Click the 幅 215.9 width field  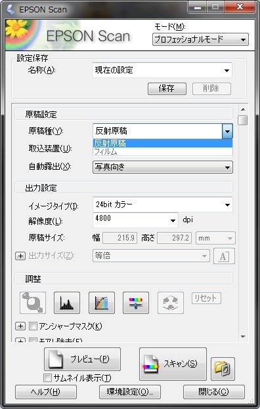pos(119,238)
